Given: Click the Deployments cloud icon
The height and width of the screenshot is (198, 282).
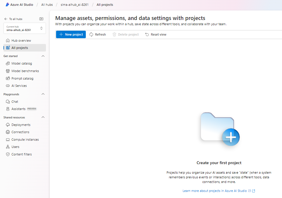Looking at the screenshot, I should pyautogui.click(x=8, y=125).
